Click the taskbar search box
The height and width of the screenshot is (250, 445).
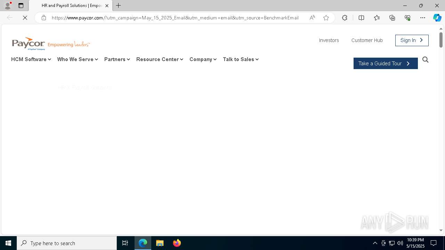click(67, 243)
